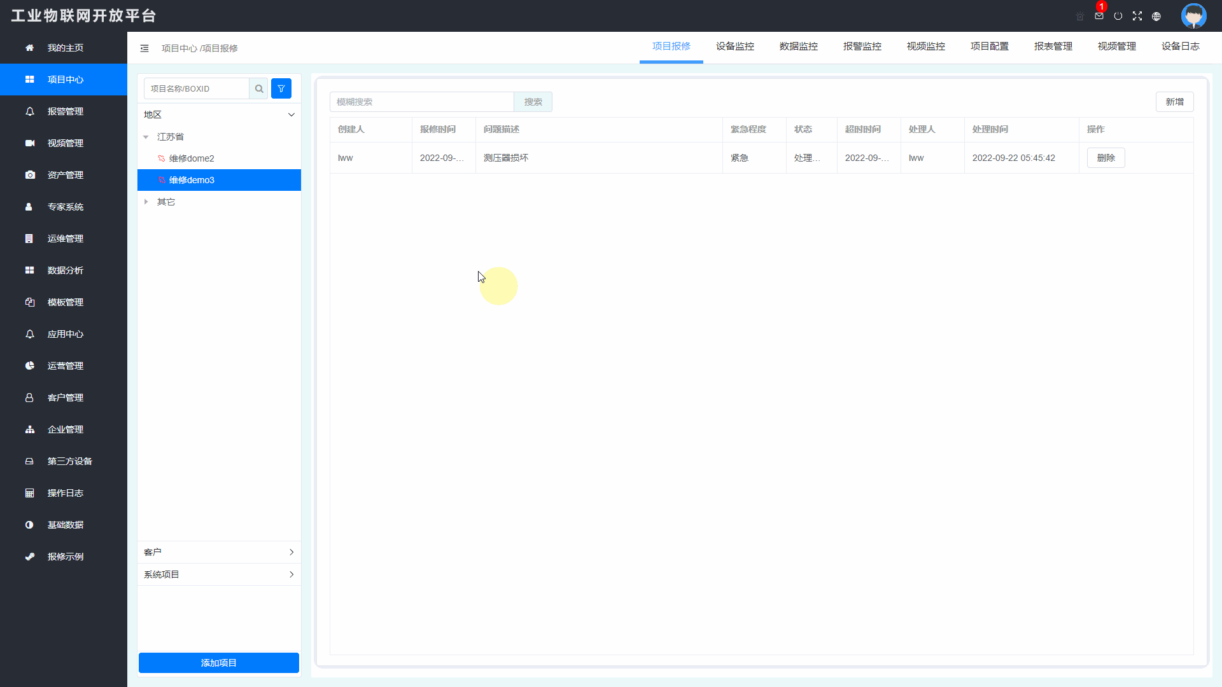The image size is (1222, 687).
Task: Click the 新增 button
Action: pyautogui.click(x=1174, y=102)
